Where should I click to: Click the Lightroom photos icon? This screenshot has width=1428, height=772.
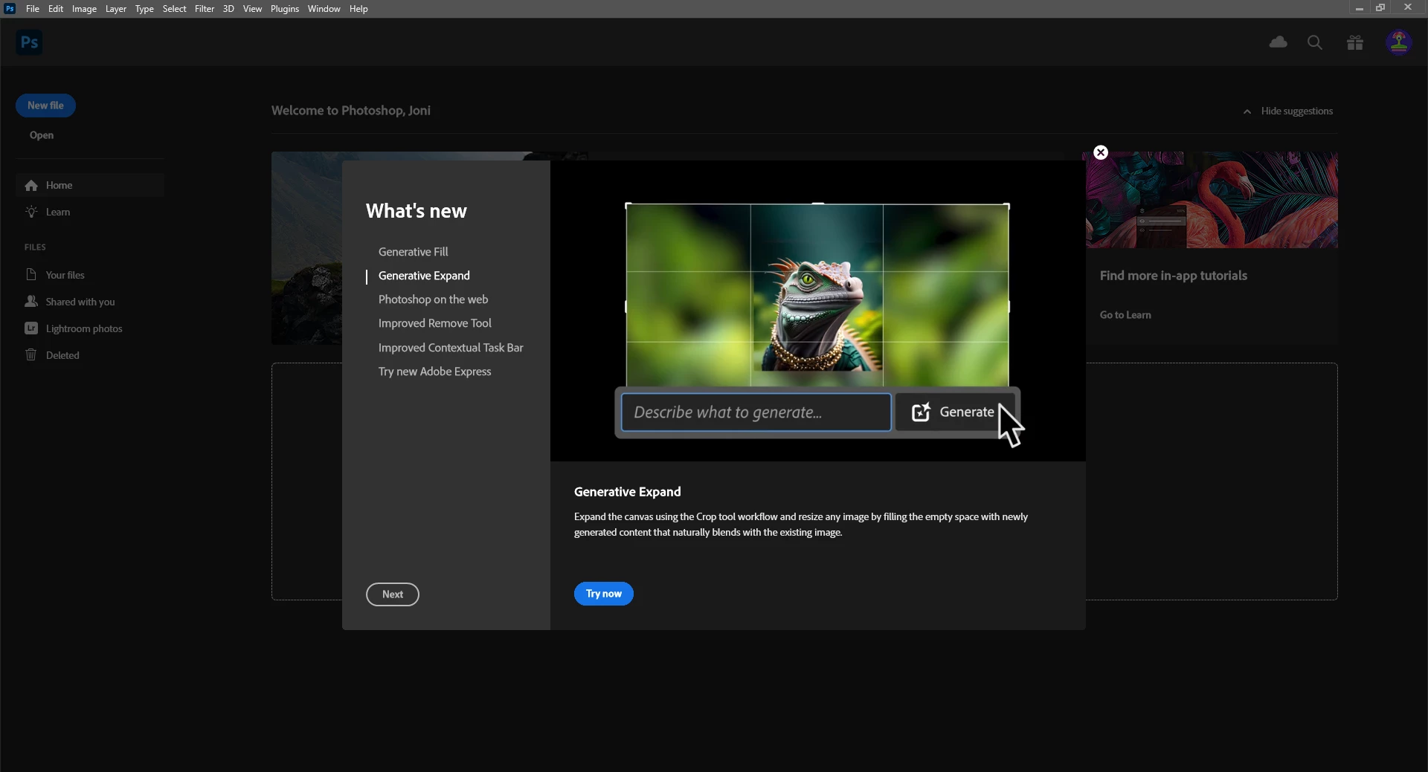coord(31,328)
